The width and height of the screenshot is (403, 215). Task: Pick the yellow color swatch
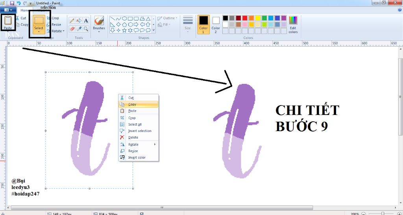point(258,18)
